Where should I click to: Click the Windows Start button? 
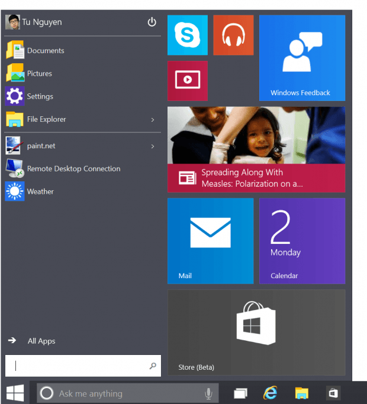point(15,393)
